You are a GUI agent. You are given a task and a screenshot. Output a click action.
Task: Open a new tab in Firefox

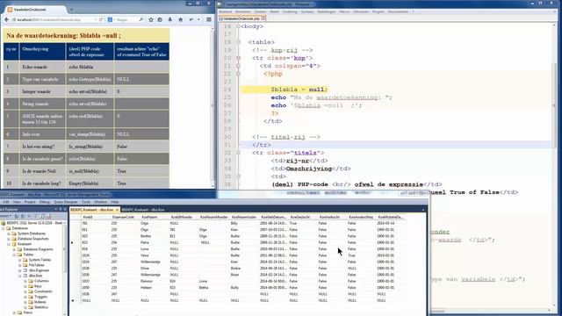(71, 10)
